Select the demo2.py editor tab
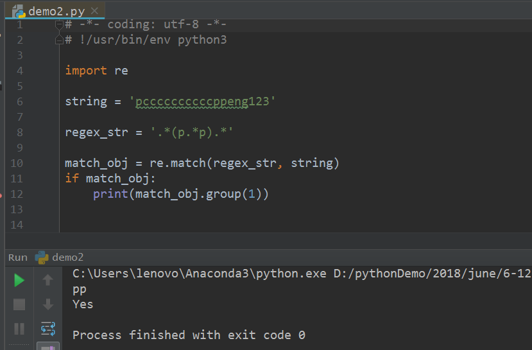Viewport: 532px width, 350px height. 55,11
